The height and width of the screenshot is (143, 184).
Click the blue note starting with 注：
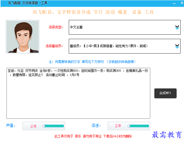[x=92, y=62]
